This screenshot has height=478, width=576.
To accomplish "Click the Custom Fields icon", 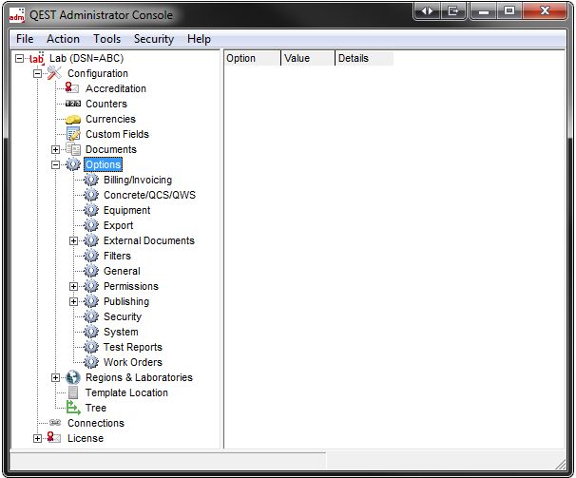I will pos(73,134).
